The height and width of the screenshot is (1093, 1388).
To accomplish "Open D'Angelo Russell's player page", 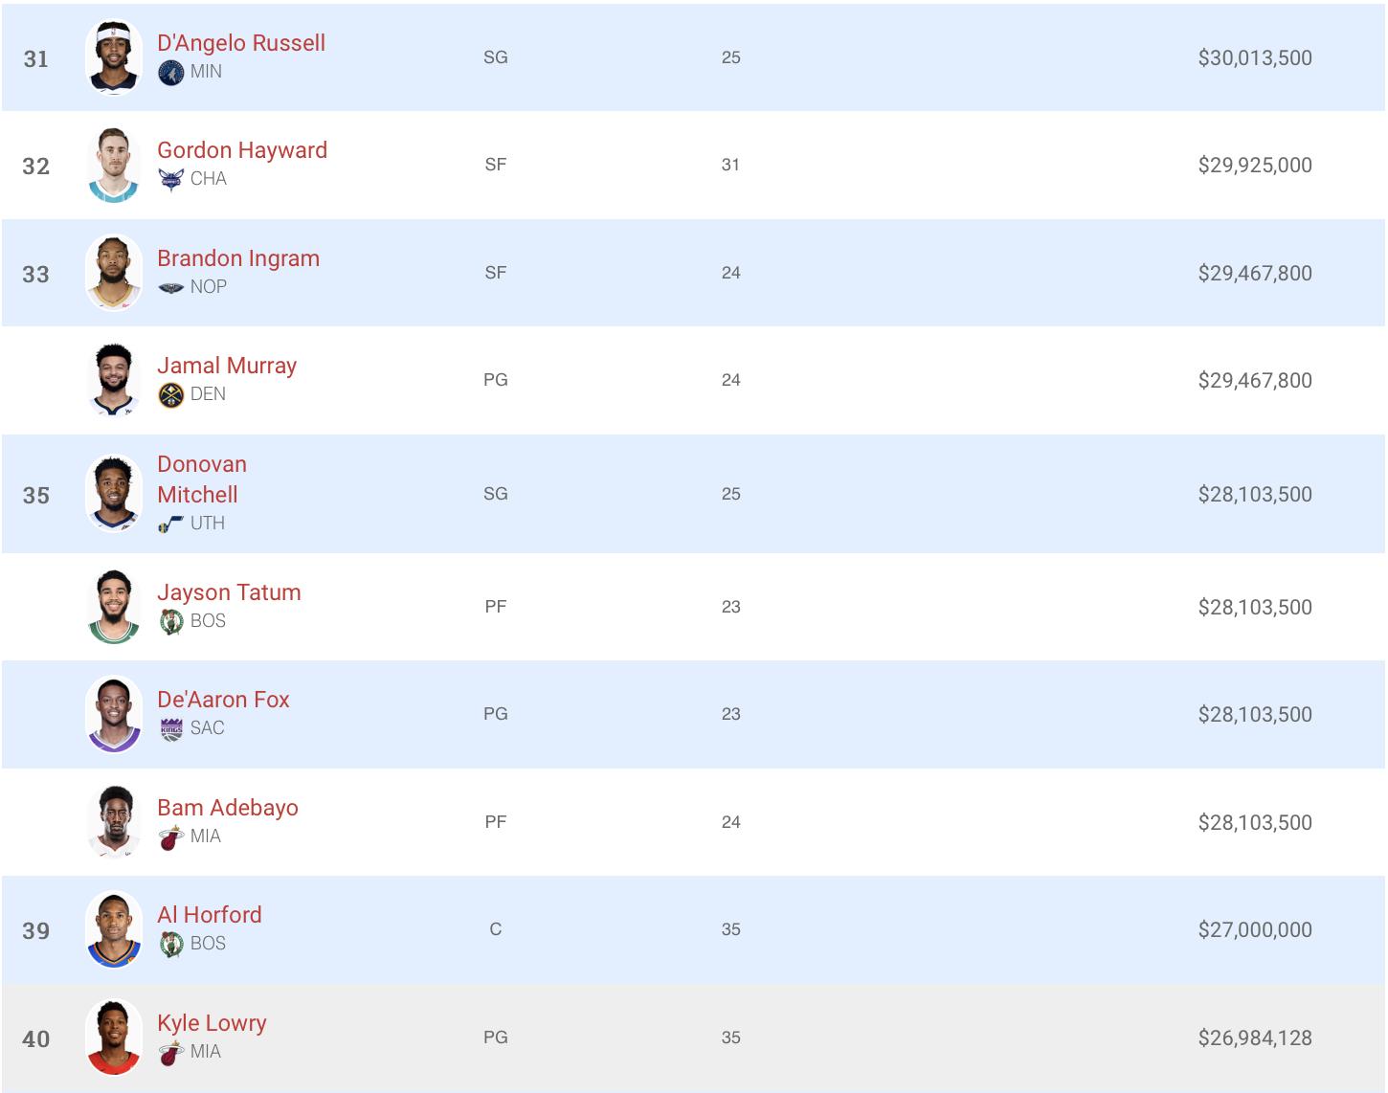I will click(241, 43).
